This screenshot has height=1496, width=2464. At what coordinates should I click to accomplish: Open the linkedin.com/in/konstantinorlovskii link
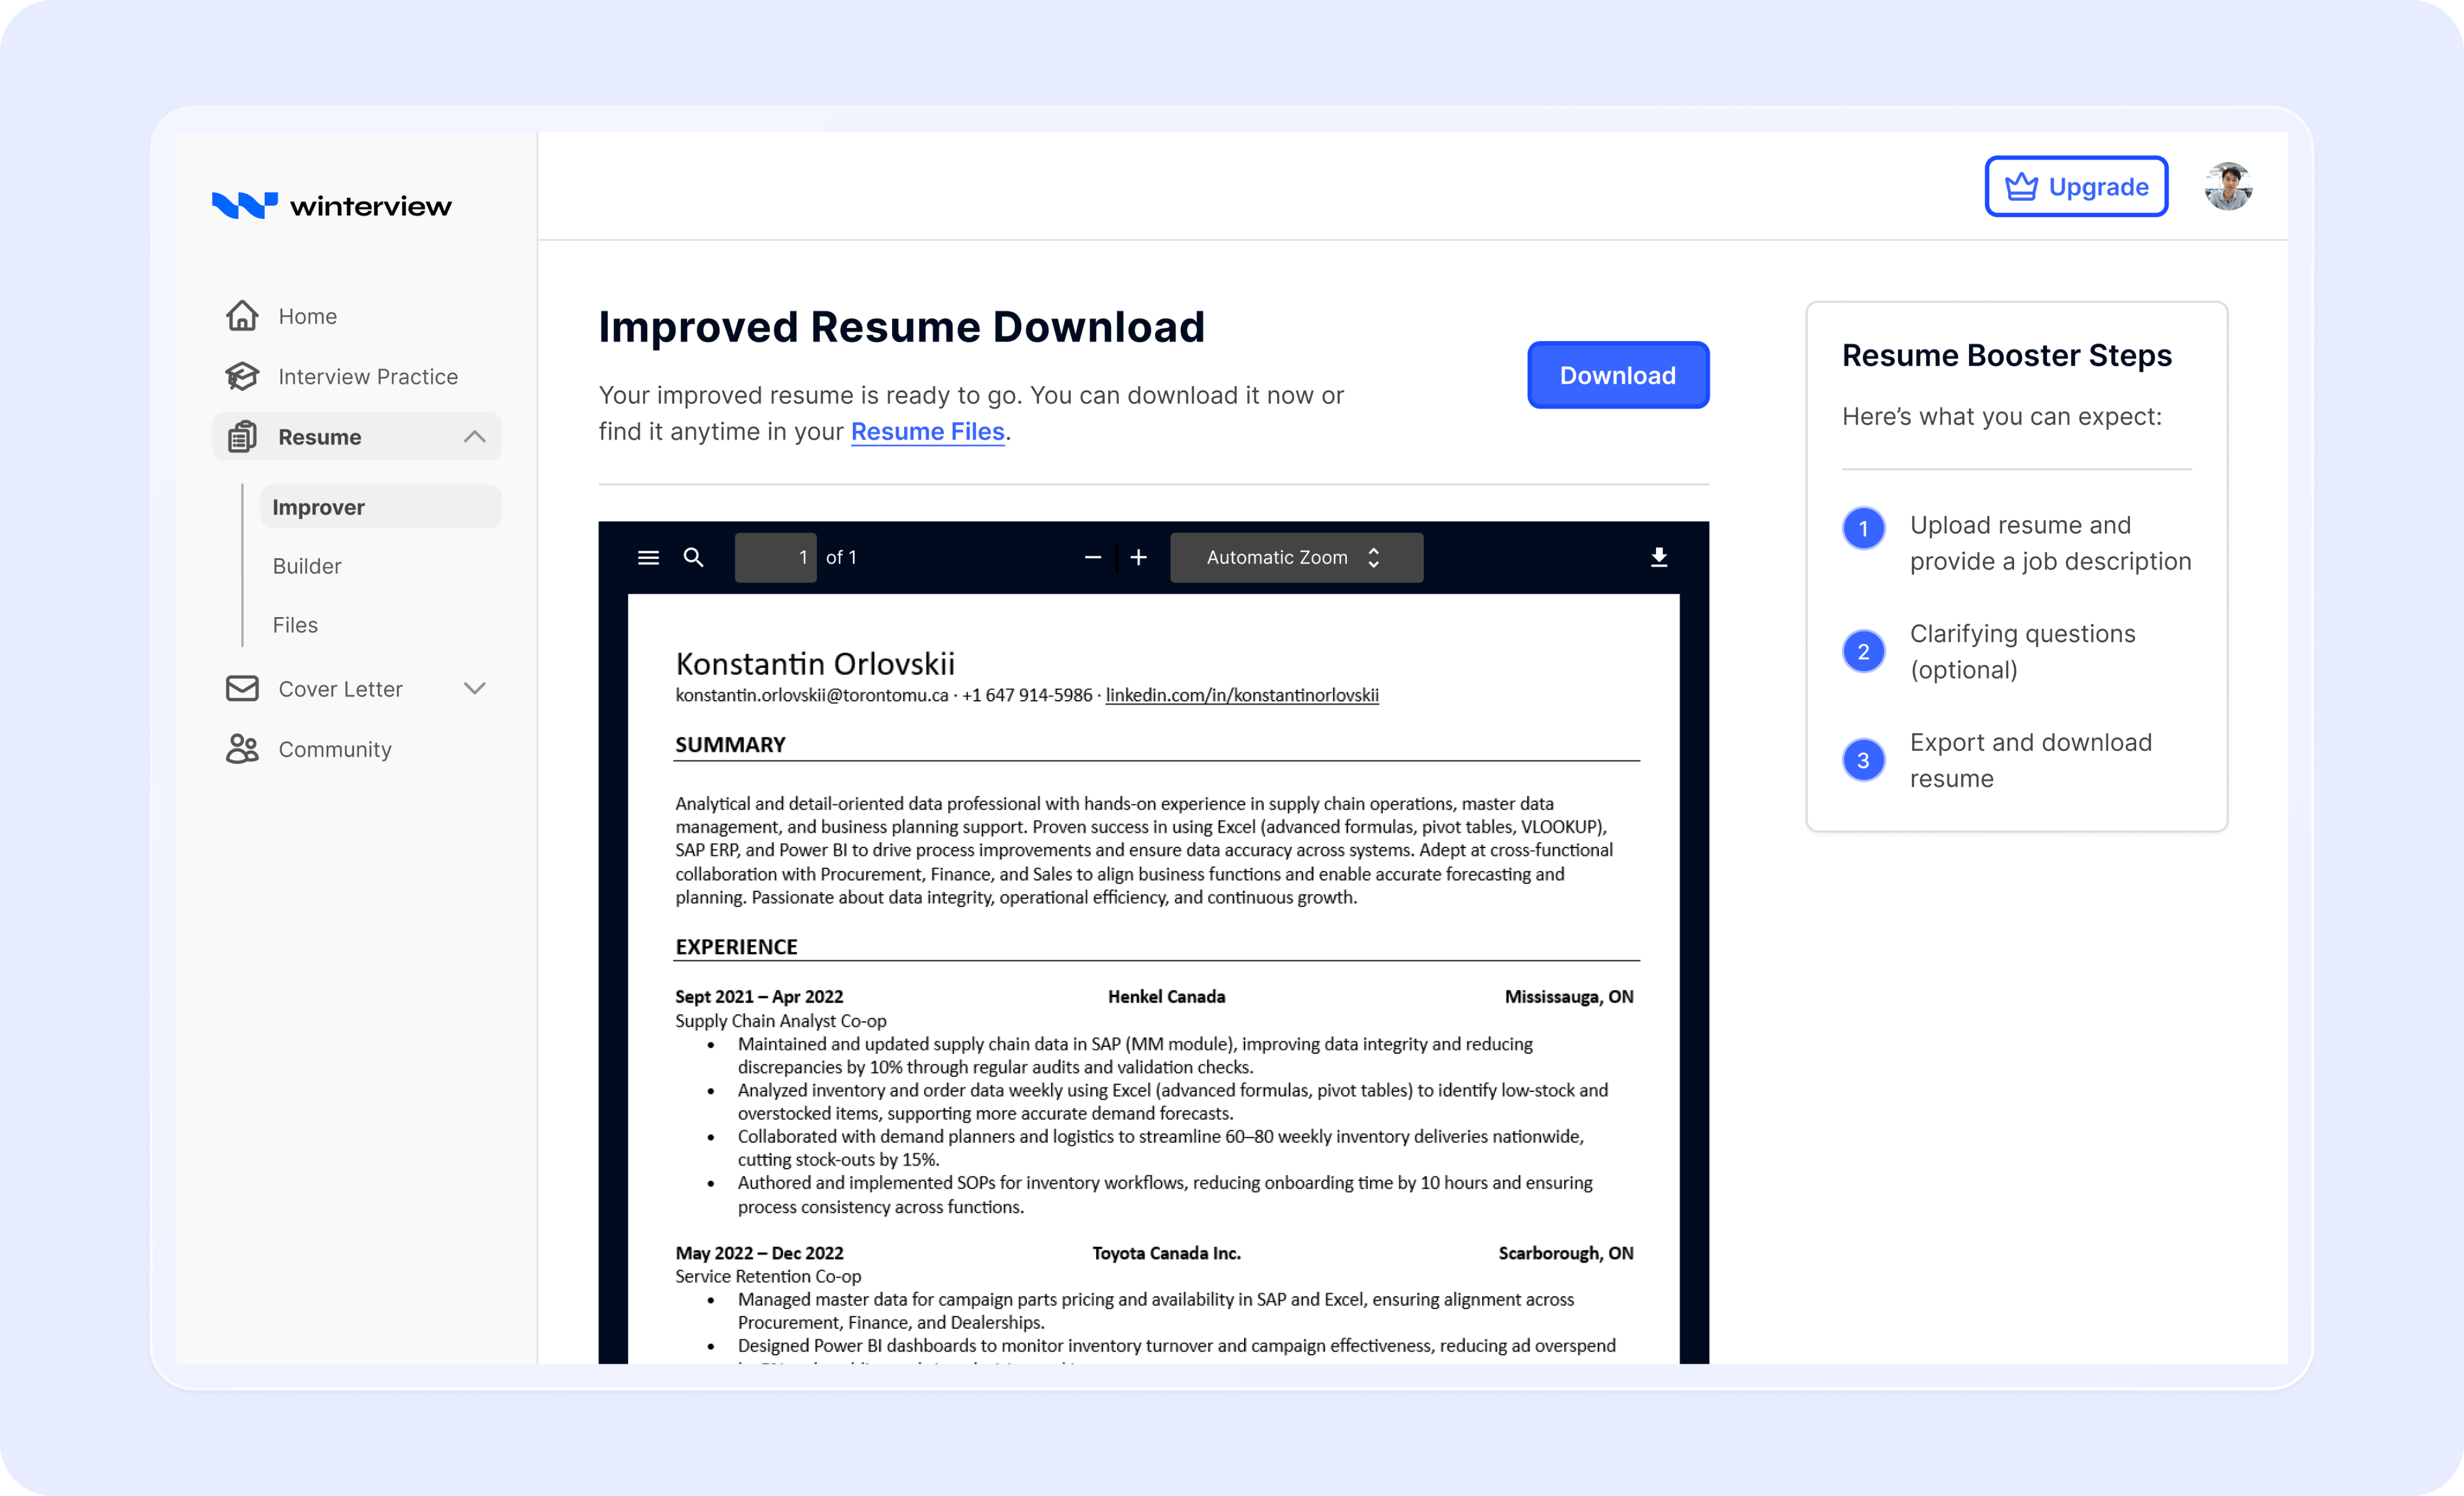pos(1242,695)
